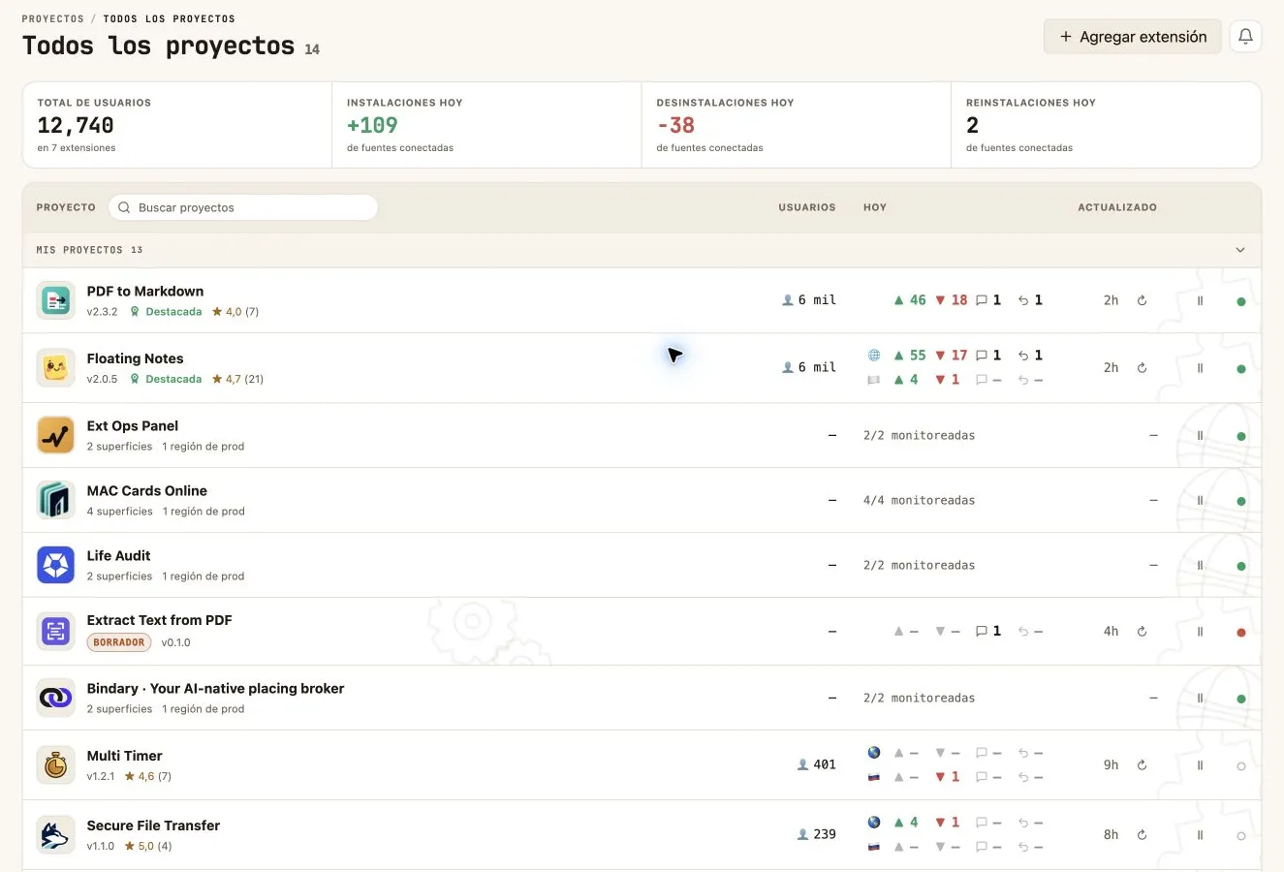1284x872 pixels.
Task: Go to the Proyectos breadcrumb
Action: 52,18
